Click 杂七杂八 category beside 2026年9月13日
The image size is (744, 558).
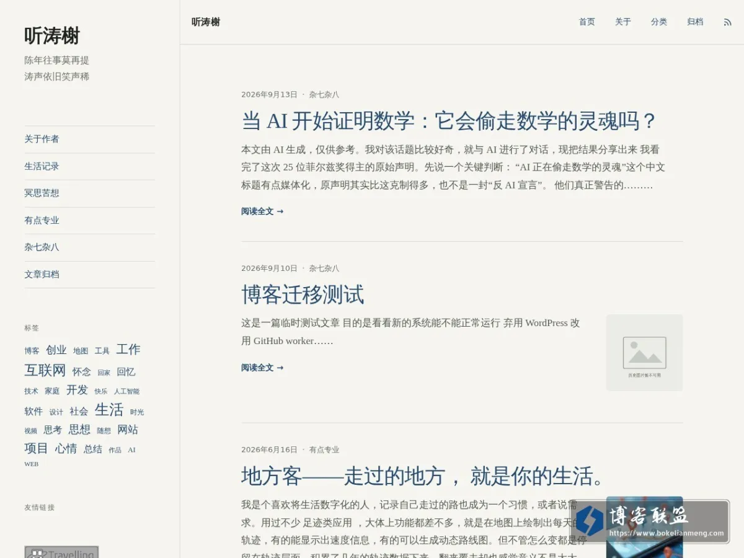coord(324,95)
